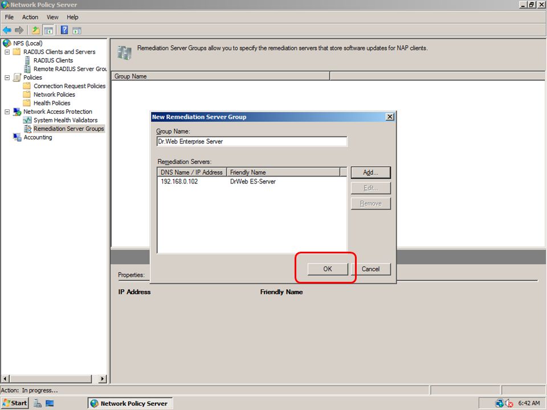Close the New Remediation Server Group dialog

pos(390,117)
